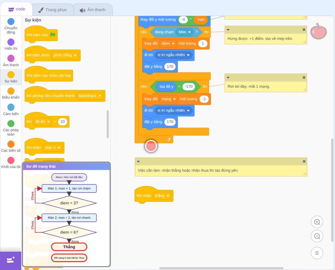Open the 'phím trắng' key dropdown

[65, 55]
